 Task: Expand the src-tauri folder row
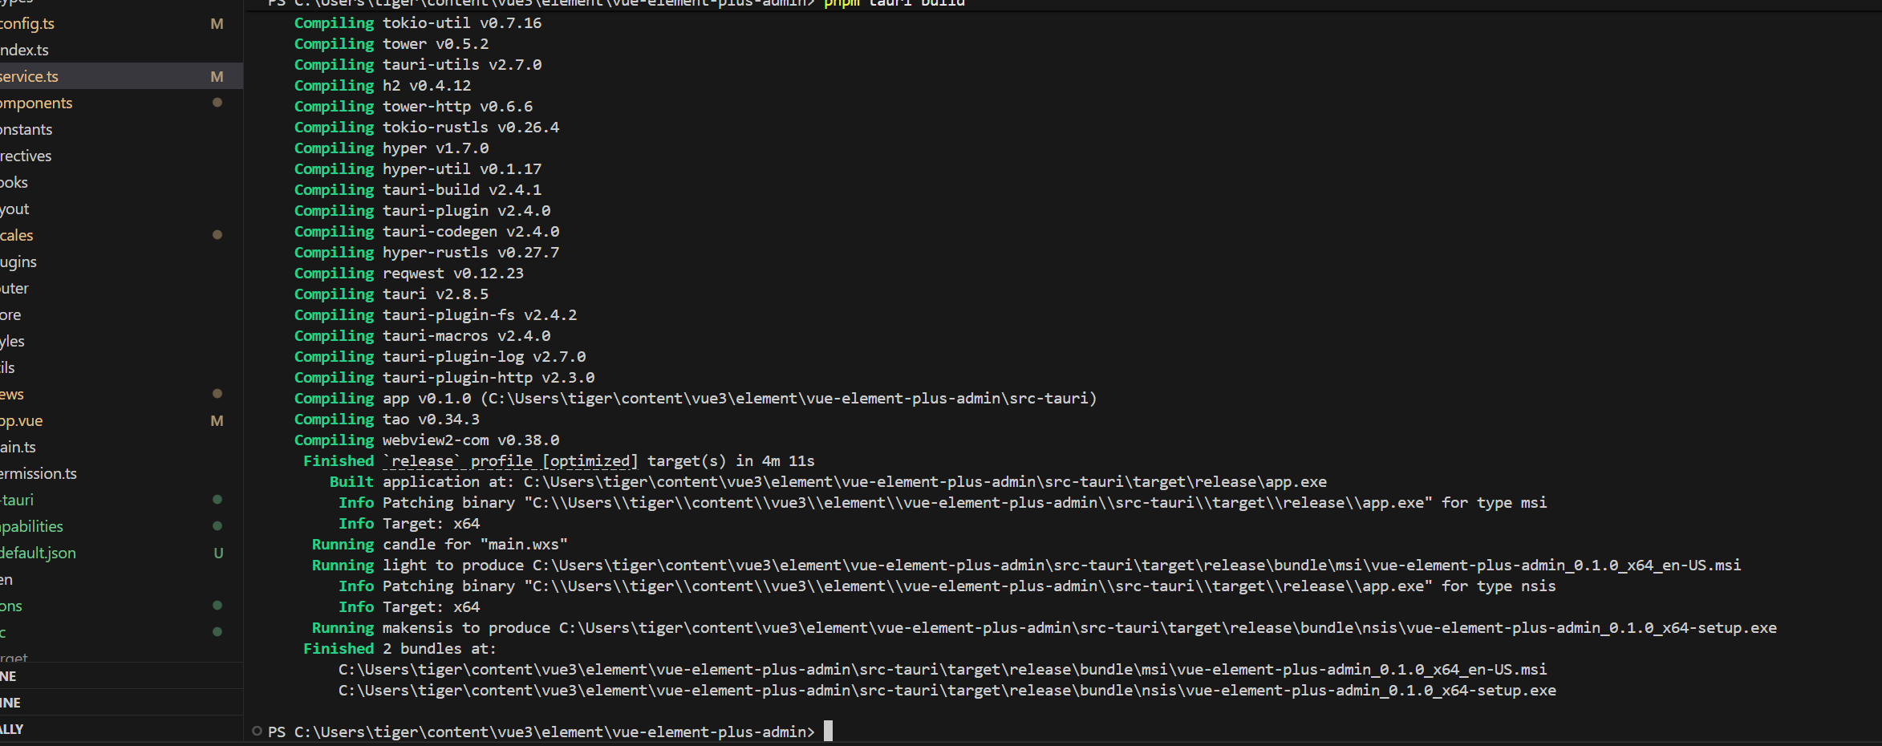point(120,500)
